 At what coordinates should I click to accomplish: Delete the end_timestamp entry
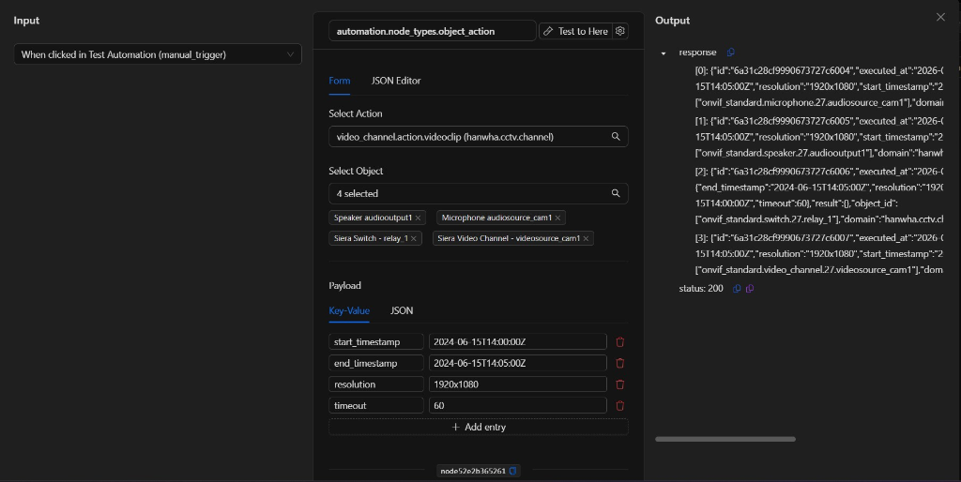coord(619,363)
